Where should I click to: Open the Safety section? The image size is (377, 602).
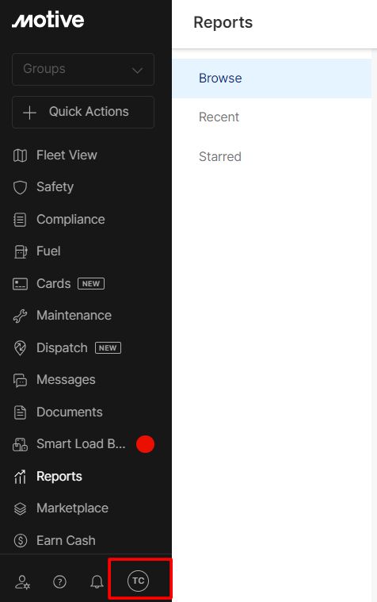pyautogui.click(x=55, y=187)
